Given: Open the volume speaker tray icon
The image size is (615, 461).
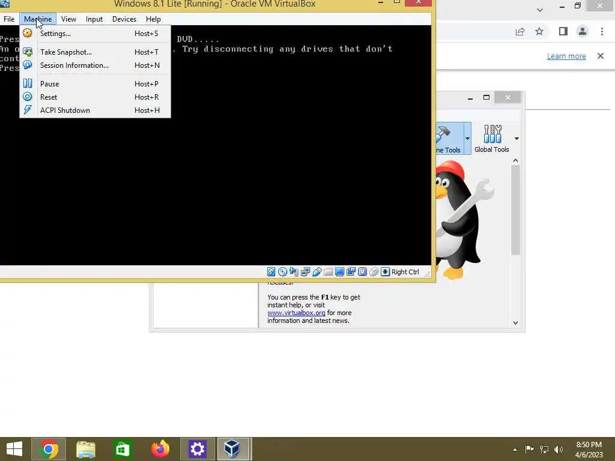Looking at the screenshot, I should (x=559, y=449).
